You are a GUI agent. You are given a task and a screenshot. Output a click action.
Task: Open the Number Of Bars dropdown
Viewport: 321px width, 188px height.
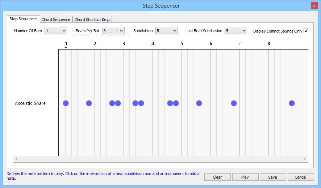coord(56,31)
